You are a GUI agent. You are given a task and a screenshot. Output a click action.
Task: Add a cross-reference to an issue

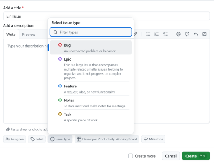pos(187,34)
